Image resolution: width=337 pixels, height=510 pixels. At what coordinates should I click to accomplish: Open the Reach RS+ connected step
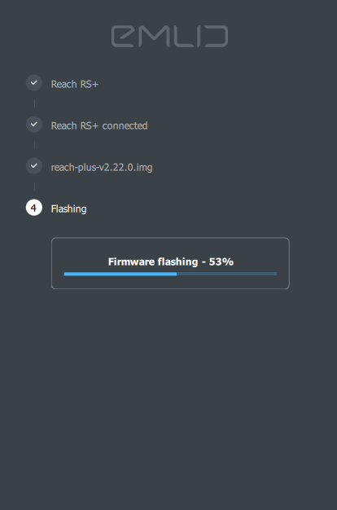(x=99, y=126)
